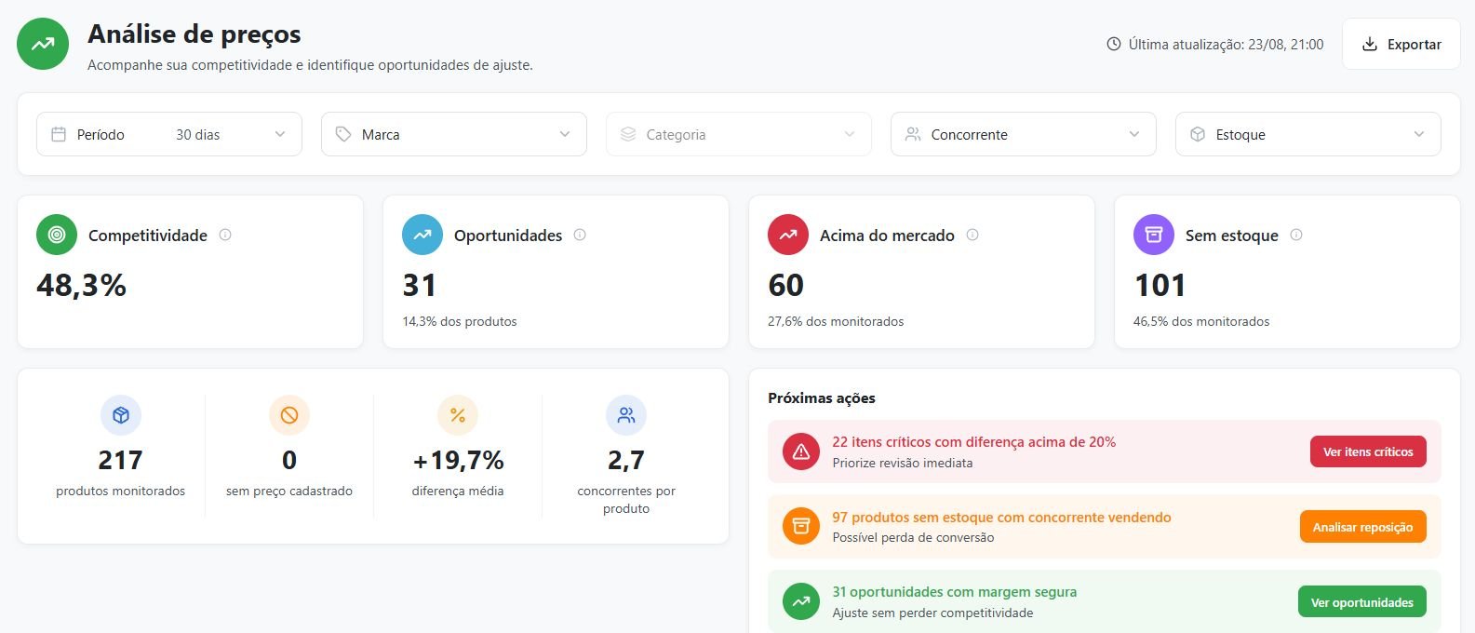This screenshot has width=1475, height=633.
Task: Click the Análise de preços title
Action: click(x=194, y=34)
